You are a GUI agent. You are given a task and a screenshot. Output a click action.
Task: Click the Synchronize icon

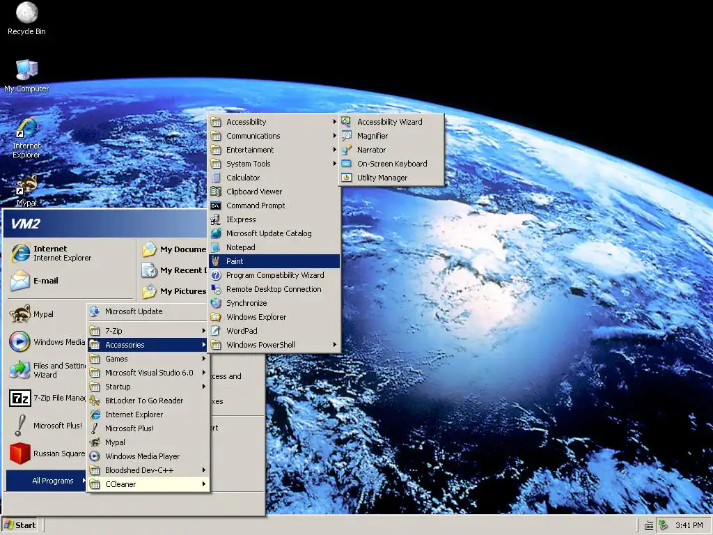tap(216, 303)
